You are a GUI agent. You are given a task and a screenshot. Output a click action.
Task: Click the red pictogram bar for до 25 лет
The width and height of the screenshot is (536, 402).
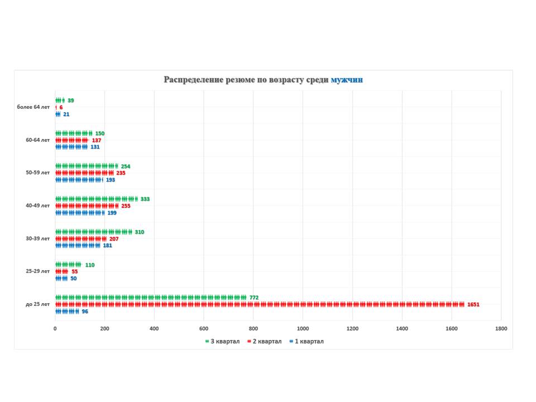coord(260,304)
